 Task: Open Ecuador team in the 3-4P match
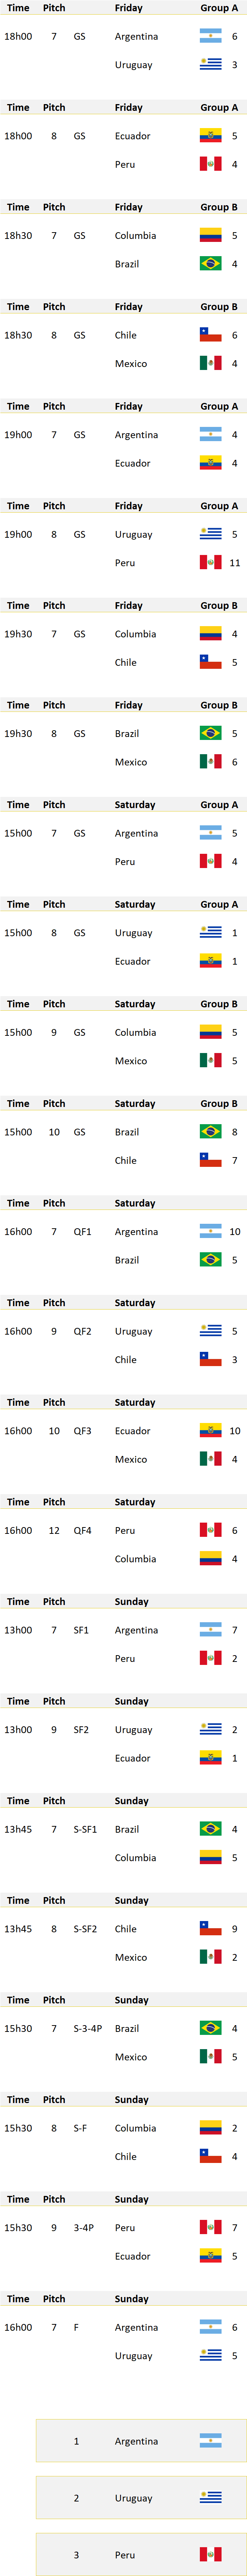132,2256
